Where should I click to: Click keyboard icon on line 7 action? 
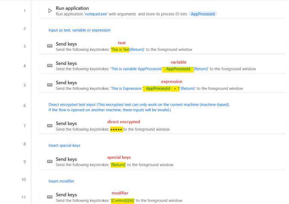pyautogui.click(x=50, y=126)
